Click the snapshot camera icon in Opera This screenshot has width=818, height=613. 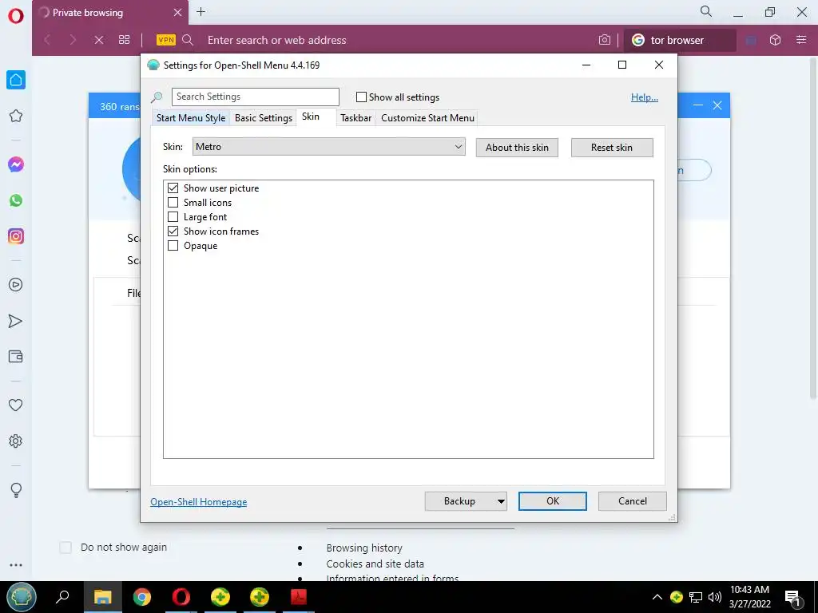605,40
